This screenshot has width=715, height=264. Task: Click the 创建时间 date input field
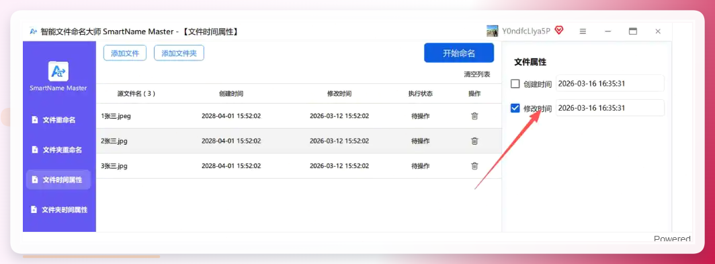click(x=609, y=84)
